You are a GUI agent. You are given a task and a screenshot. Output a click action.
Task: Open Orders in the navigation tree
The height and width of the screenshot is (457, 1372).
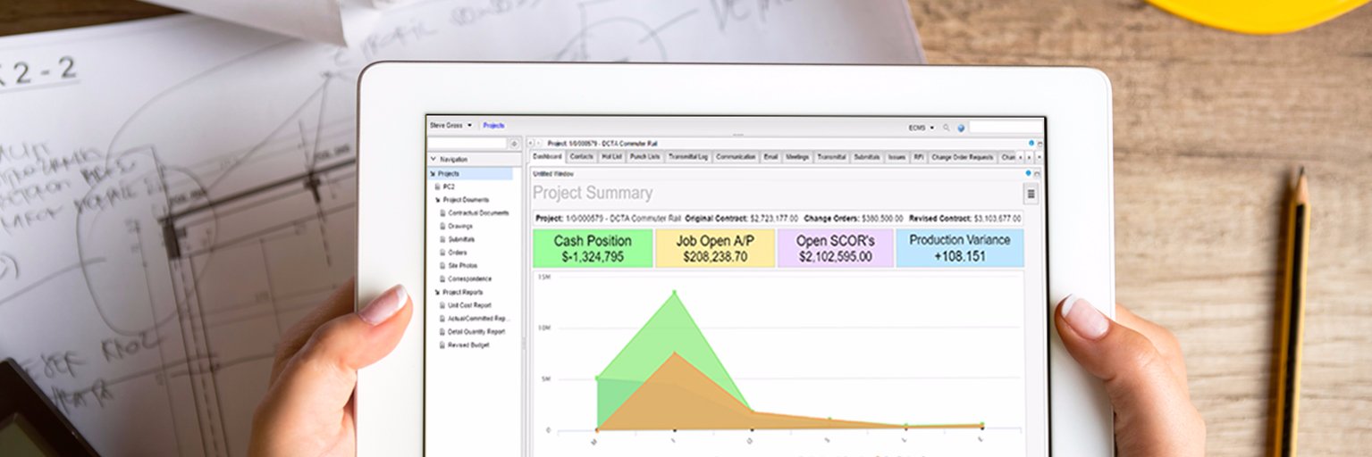(458, 253)
